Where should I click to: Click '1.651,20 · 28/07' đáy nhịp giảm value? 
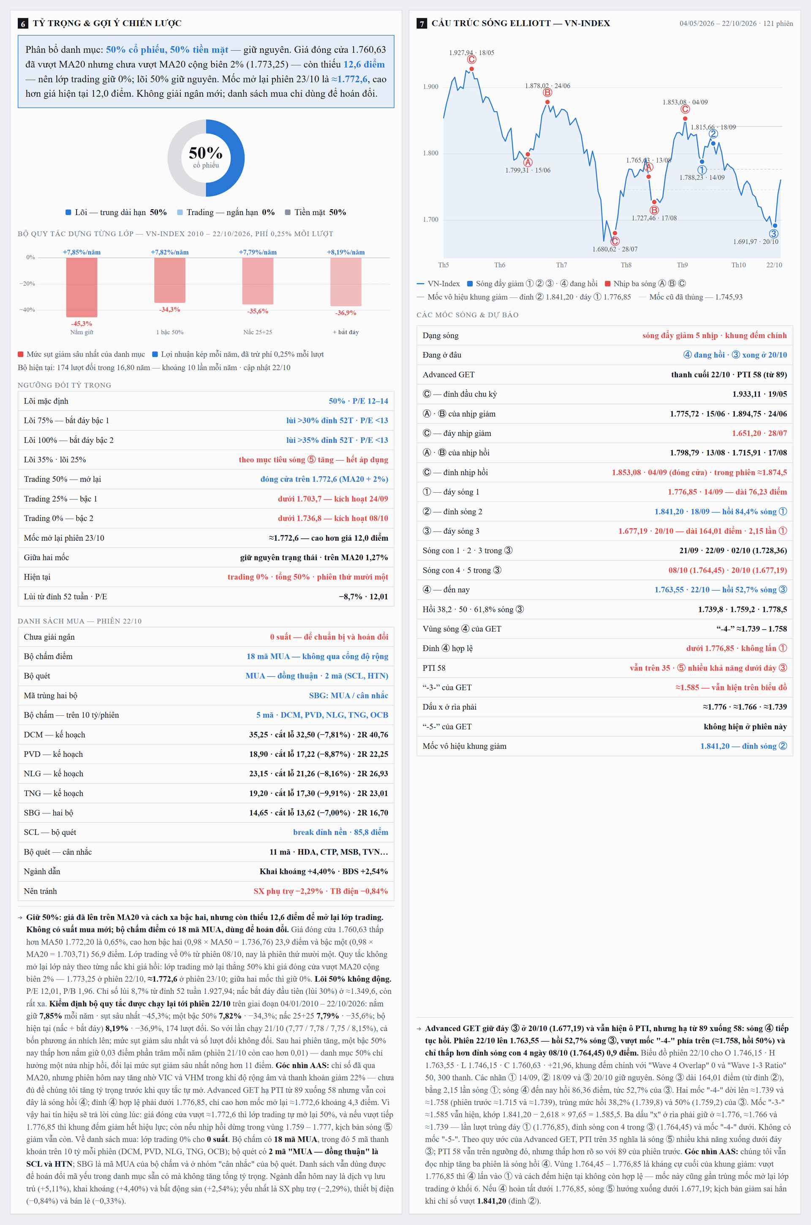(x=759, y=433)
